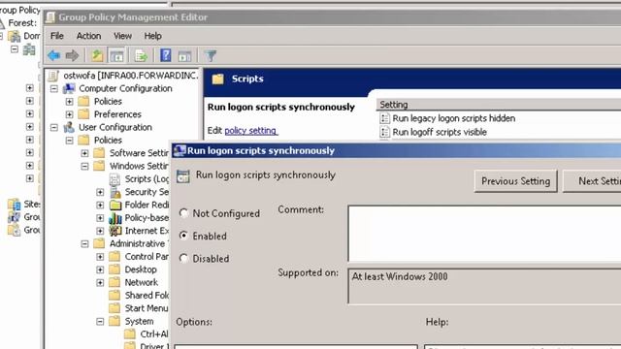Select Network in the tree
621x349 pixels.
(x=142, y=282)
